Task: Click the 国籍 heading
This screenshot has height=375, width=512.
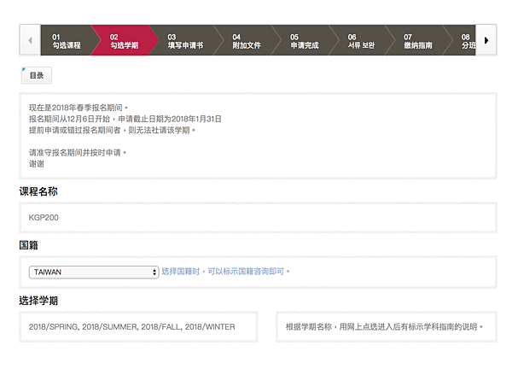Action: [x=29, y=245]
